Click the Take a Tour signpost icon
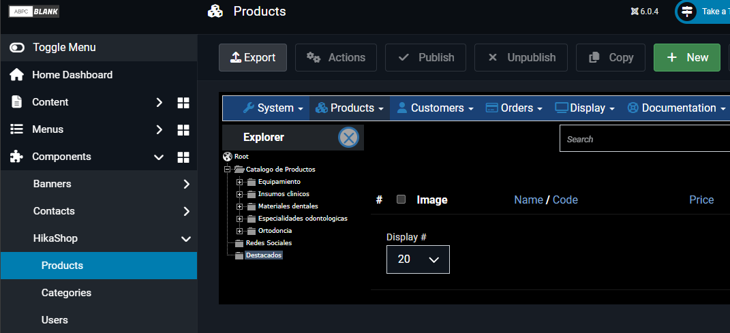This screenshot has height=333, width=730. coord(687,12)
